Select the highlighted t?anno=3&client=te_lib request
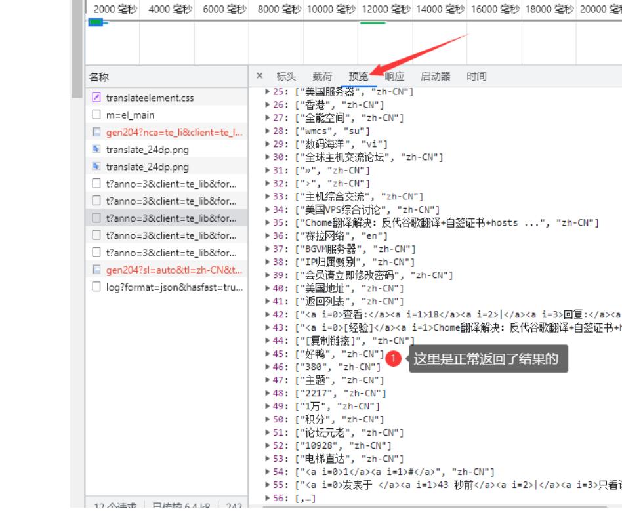 (167, 218)
